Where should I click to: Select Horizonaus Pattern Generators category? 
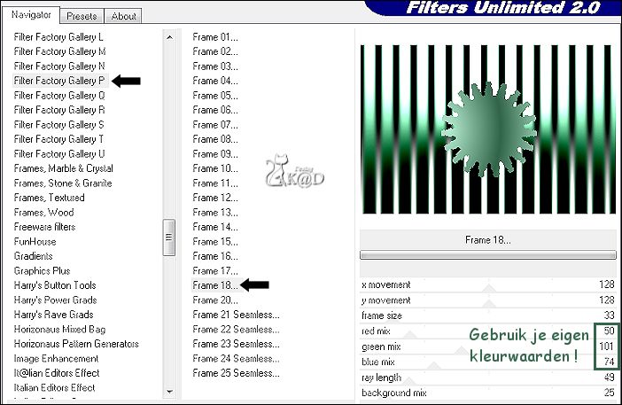[x=76, y=344]
